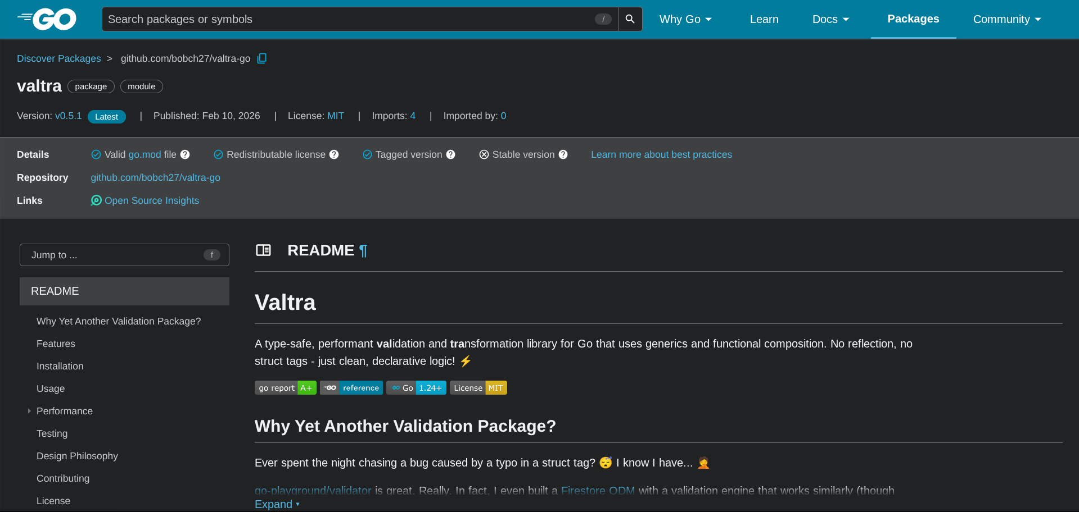This screenshot has height=512, width=1079.
Task: Open the Learn menu item
Action: [764, 19]
